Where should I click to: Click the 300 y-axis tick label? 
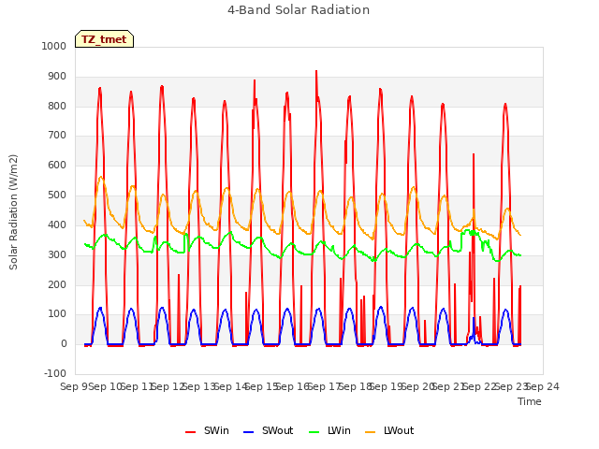[57, 254]
